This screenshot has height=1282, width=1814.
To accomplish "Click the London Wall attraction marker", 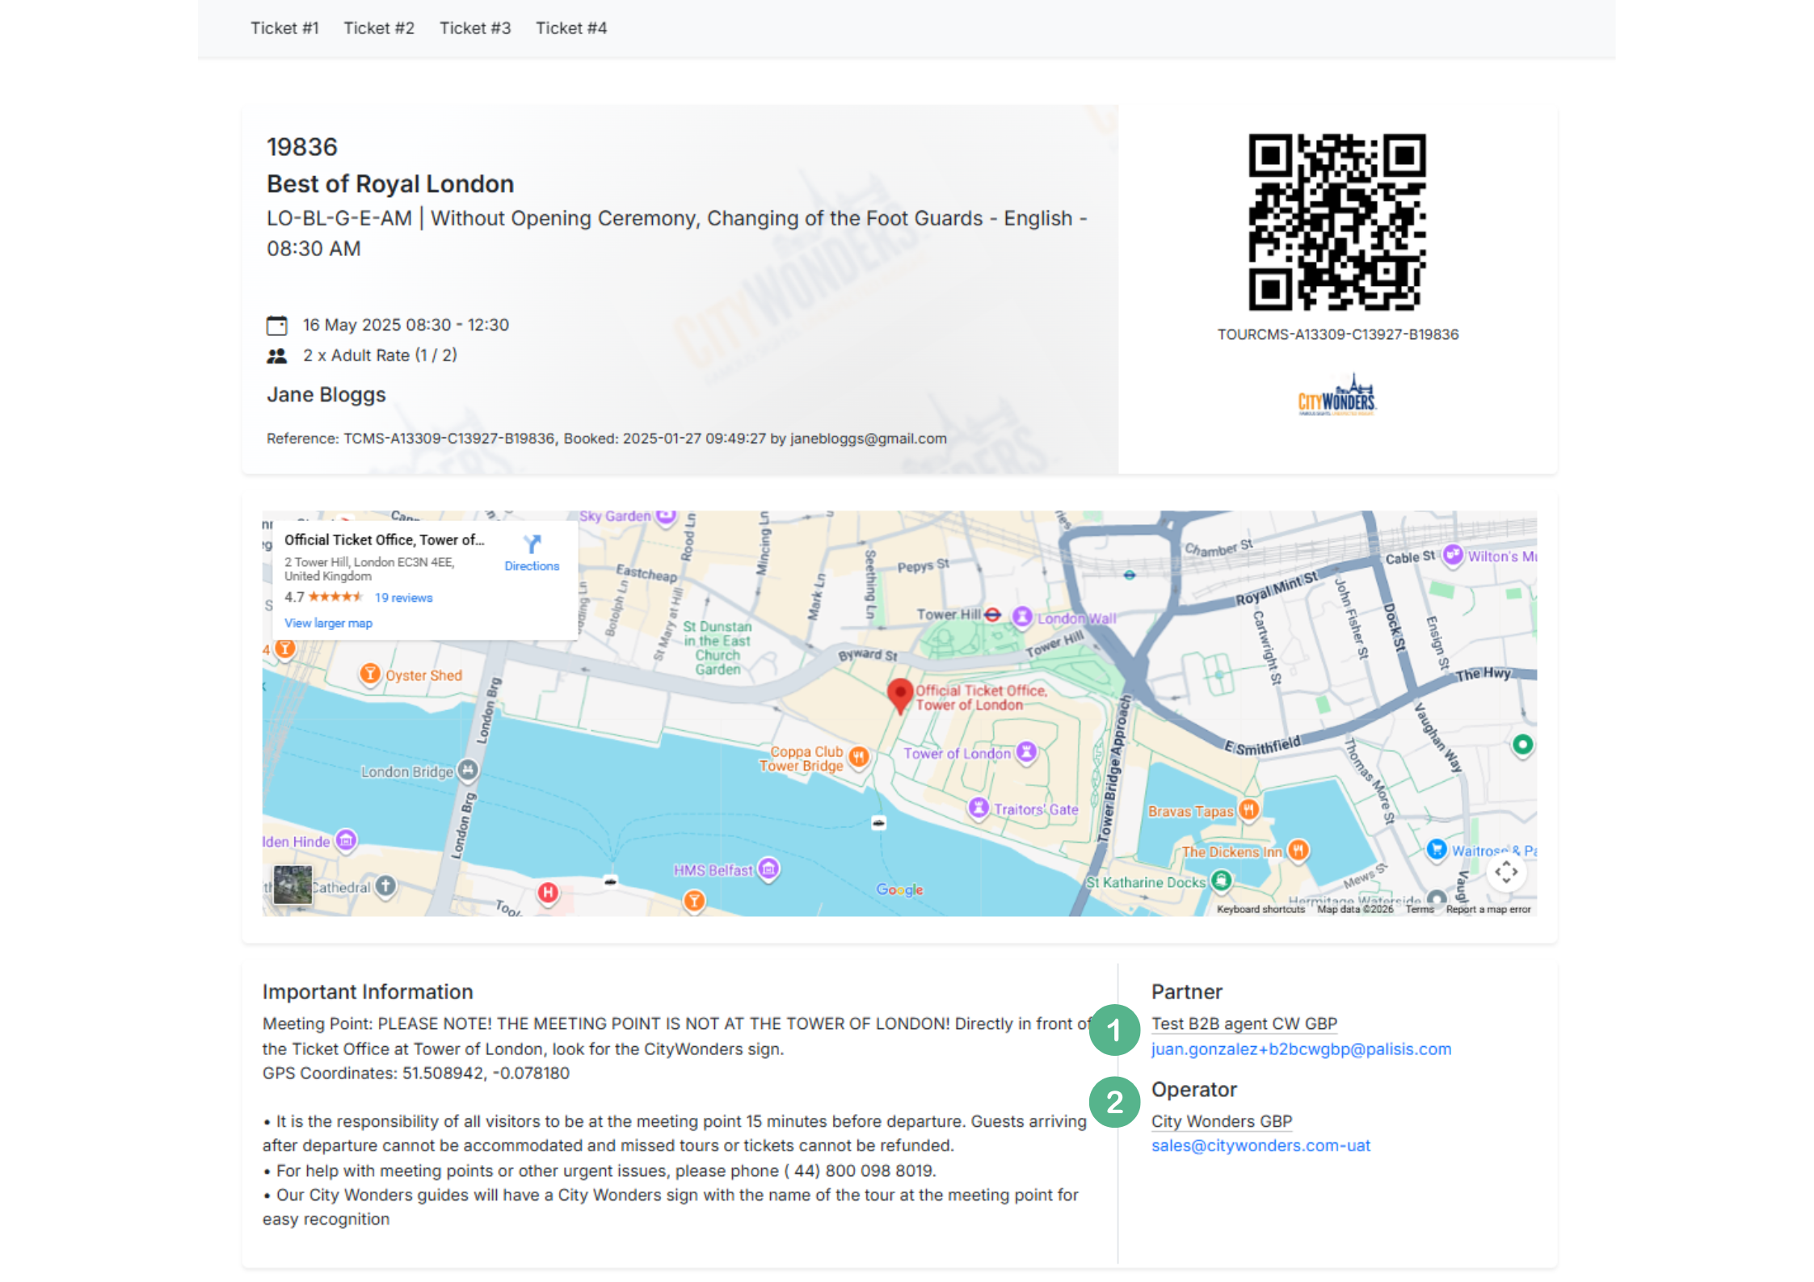I will pos(1022,617).
